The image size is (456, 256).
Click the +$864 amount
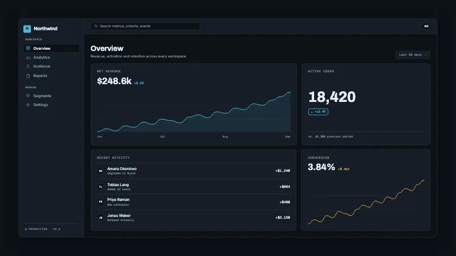tap(285, 187)
